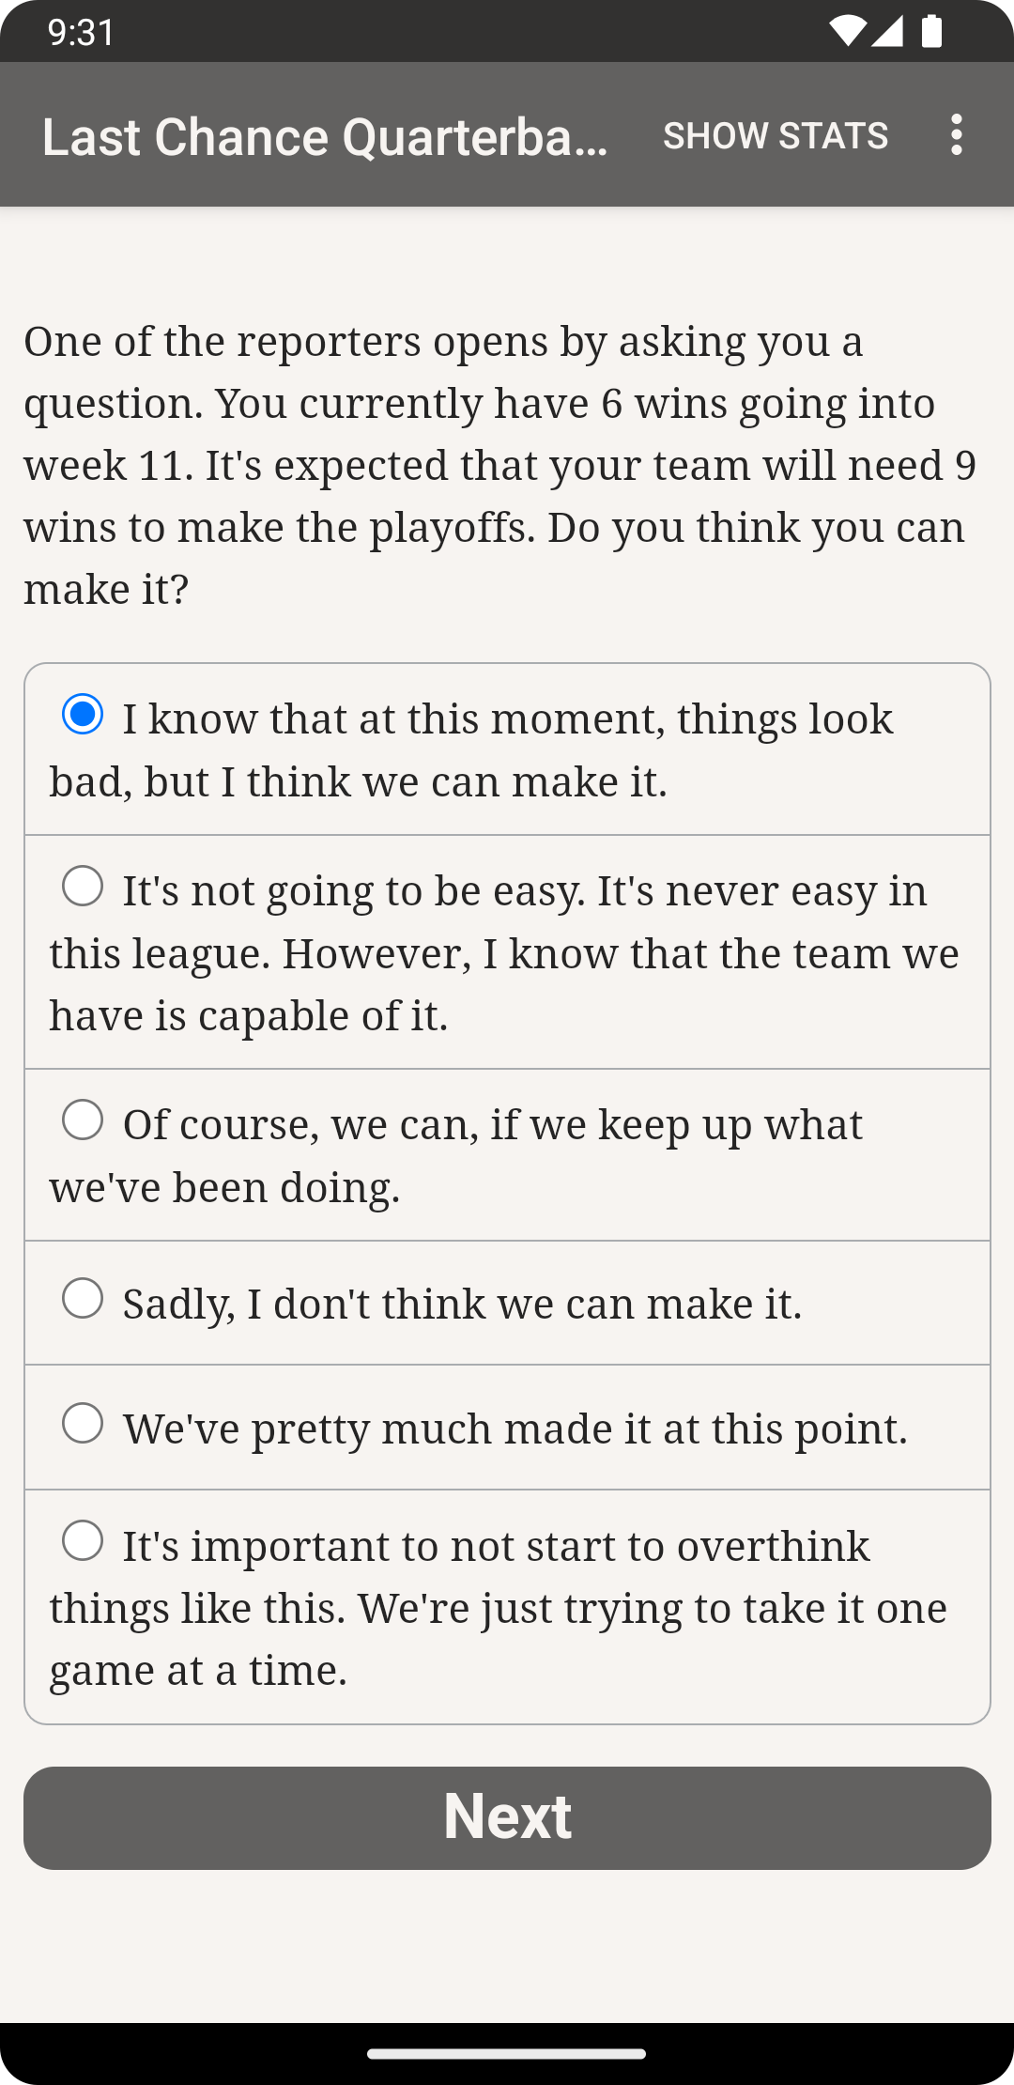Tap the cellular signal strength icon
Image resolution: width=1014 pixels, height=2085 pixels.
(x=887, y=32)
